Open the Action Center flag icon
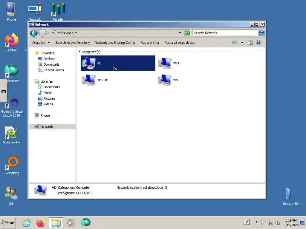 click(x=263, y=222)
